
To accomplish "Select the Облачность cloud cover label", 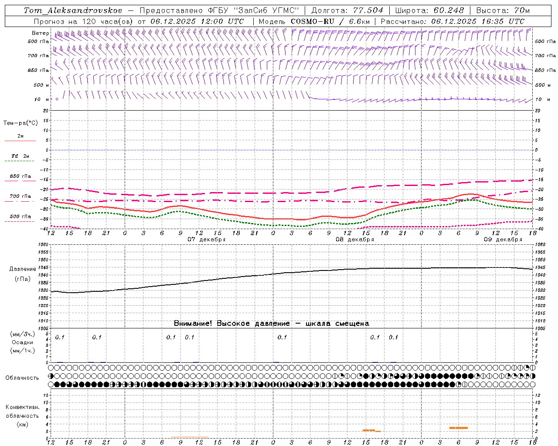I will tap(22, 378).
